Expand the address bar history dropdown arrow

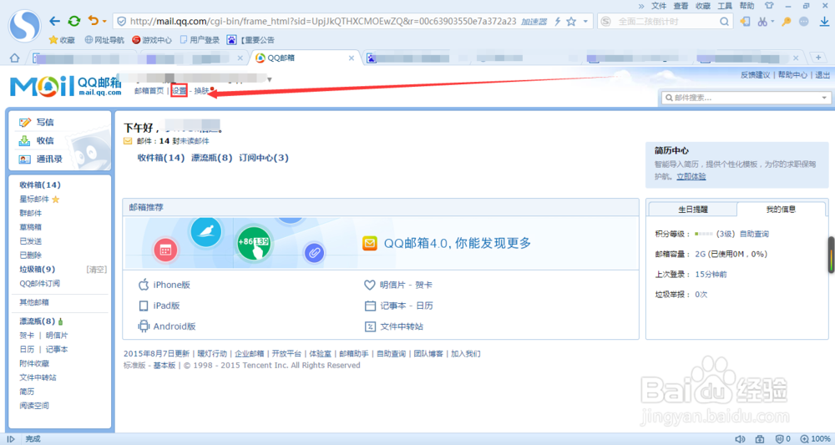[585, 22]
